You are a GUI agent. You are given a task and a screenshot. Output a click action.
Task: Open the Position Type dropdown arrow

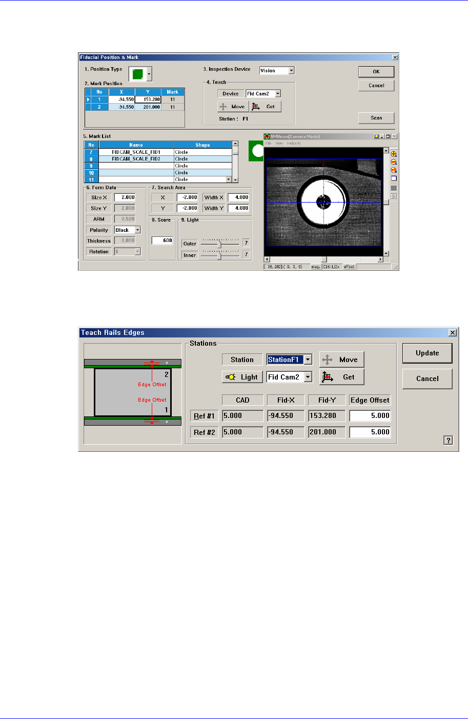(x=149, y=74)
